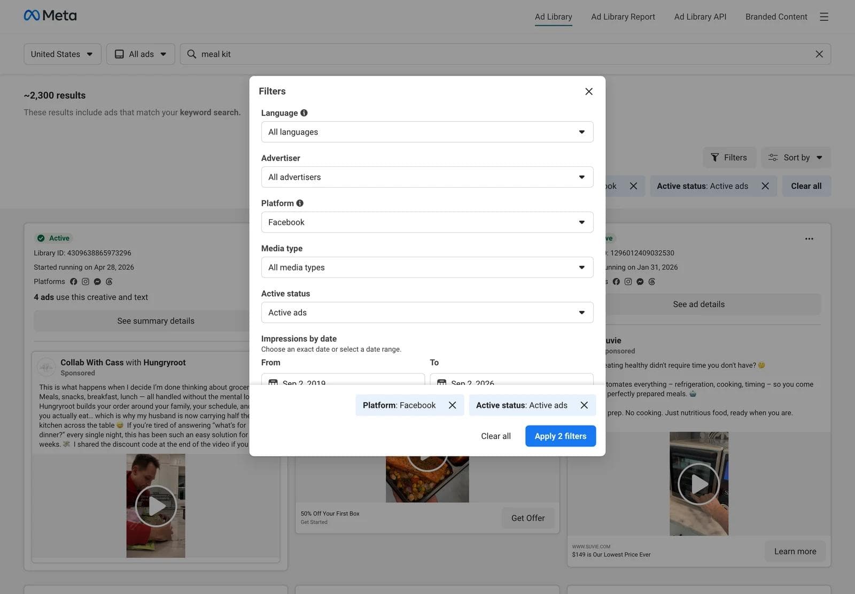Image resolution: width=855 pixels, height=594 pixels.
Task: Clear the meal kit search with X
Action: (x=819, y=54)
